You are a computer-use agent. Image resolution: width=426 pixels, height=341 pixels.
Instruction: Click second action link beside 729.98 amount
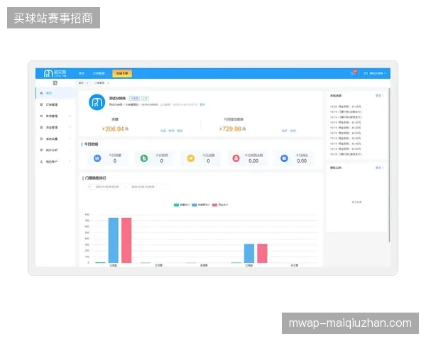click(293, 131)
